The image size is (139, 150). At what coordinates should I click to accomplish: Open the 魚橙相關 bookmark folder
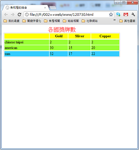click(x=52, y=21)
